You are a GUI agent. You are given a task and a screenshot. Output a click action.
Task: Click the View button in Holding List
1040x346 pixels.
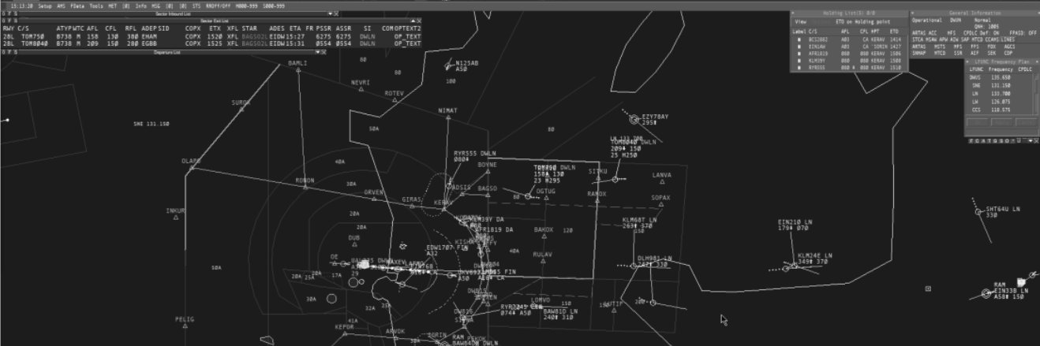801,21
